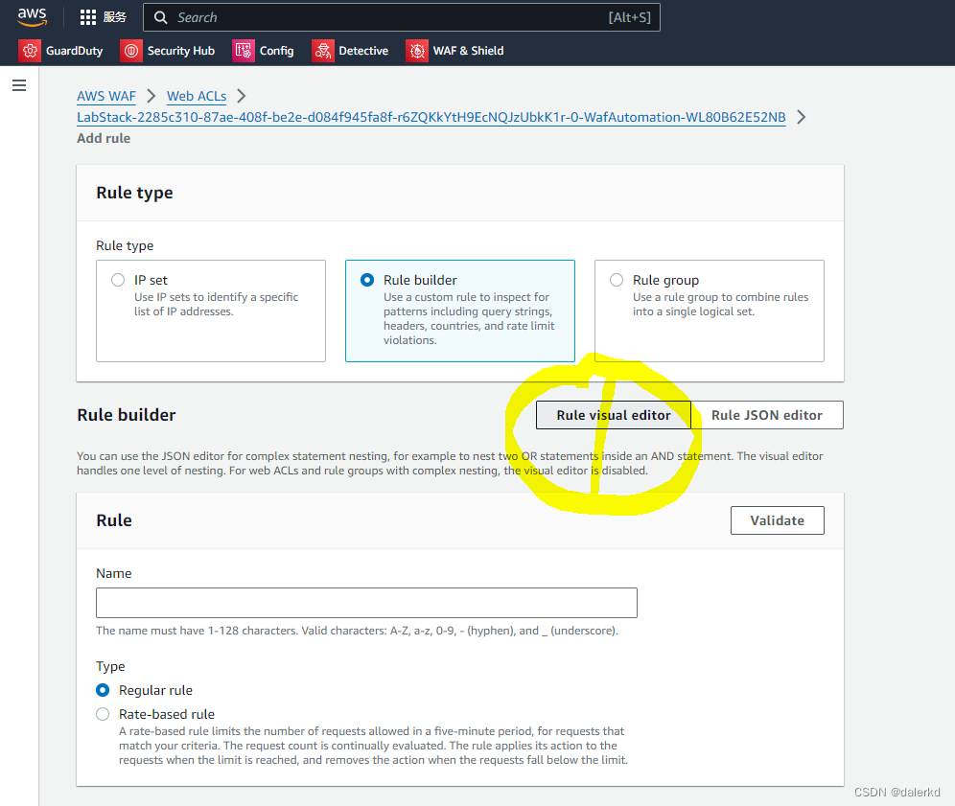Click the Detective text in favorites bar
Screen dimensions: 955x806
pos(363,51)
